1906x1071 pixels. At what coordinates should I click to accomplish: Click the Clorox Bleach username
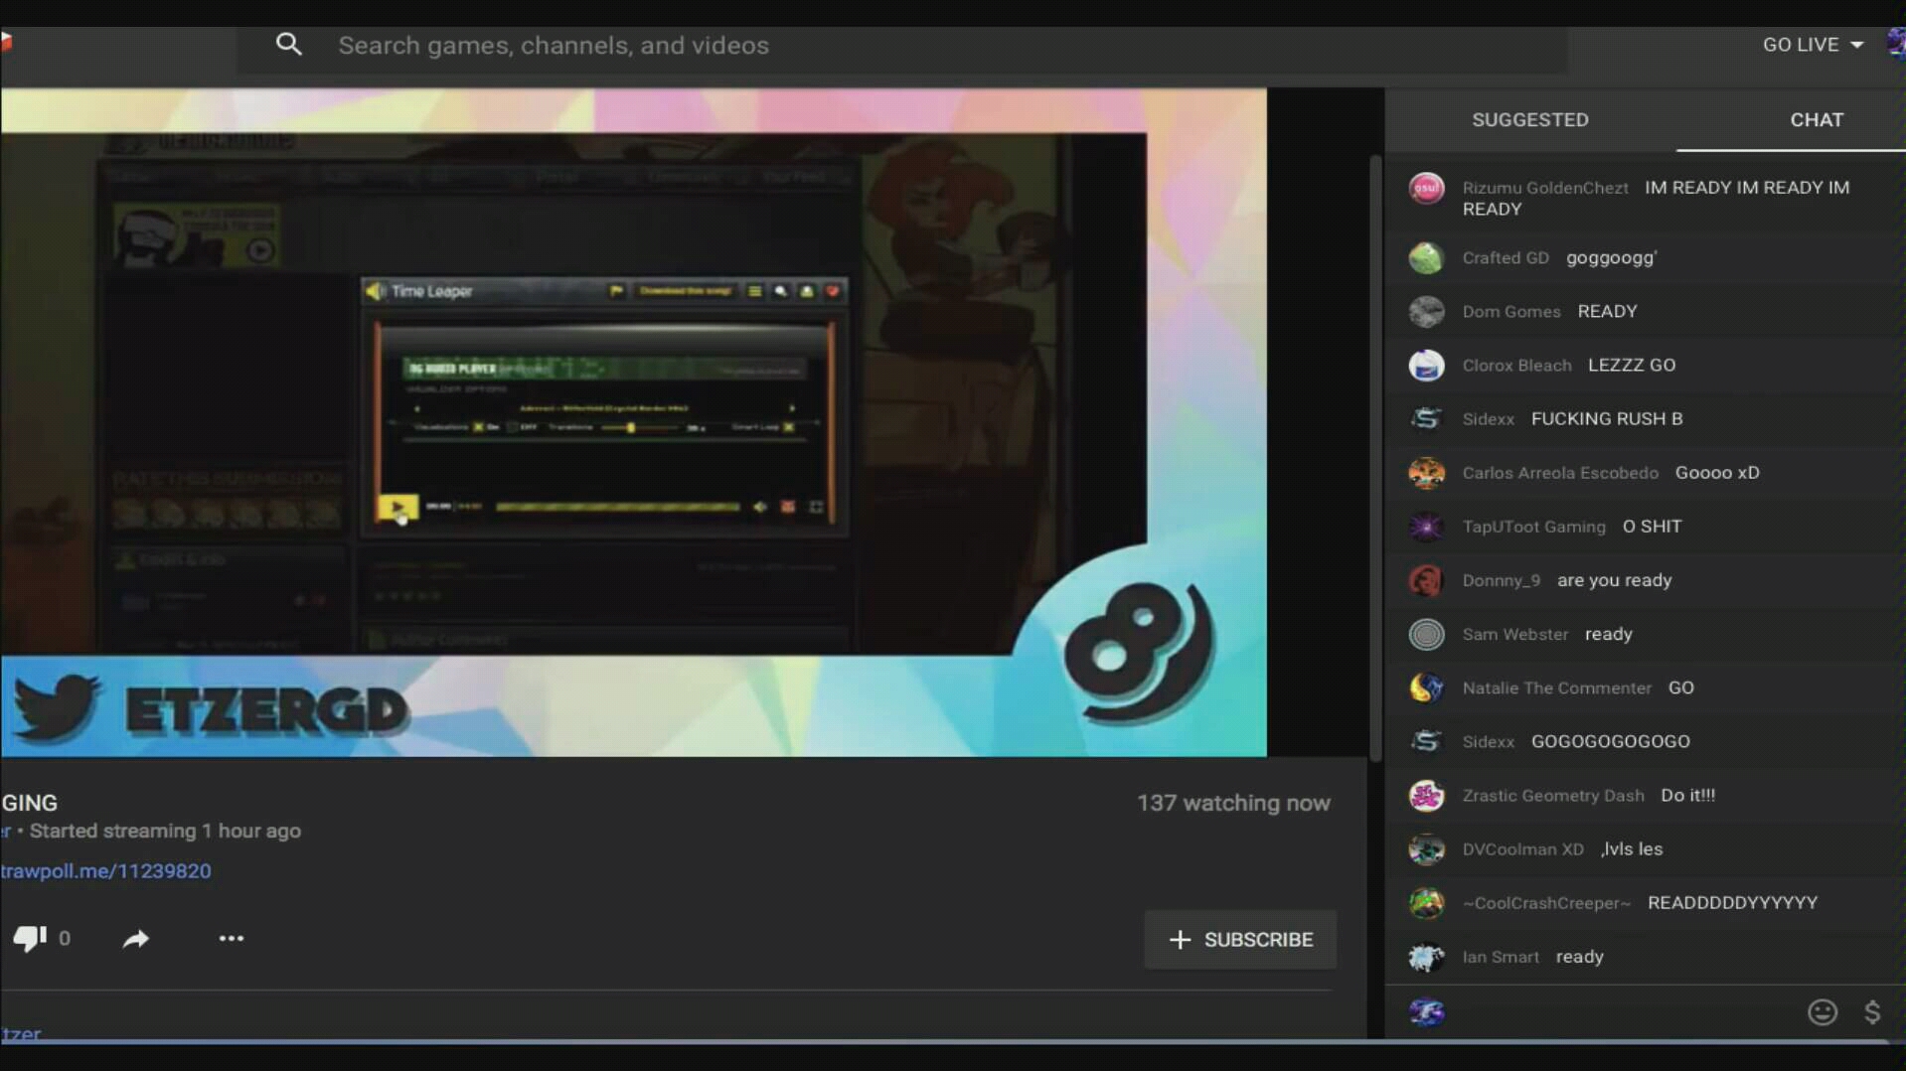pyautogui.click(x=1516, y=366)
